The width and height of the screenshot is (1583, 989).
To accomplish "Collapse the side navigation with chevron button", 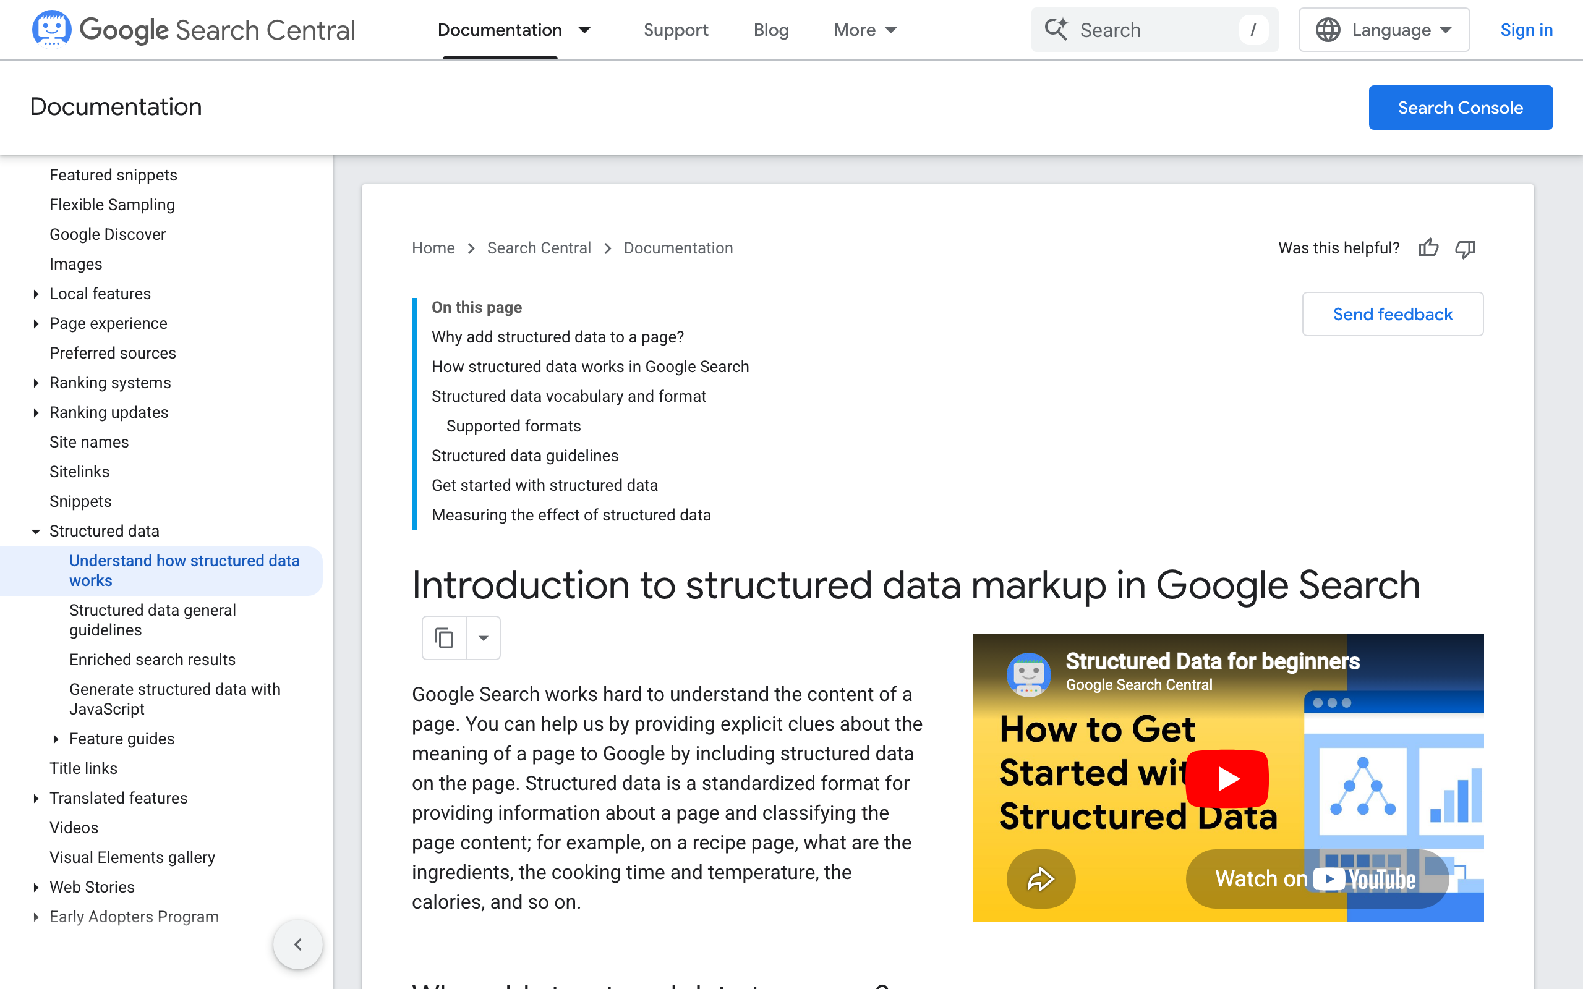I will click(x=297, y=944).
